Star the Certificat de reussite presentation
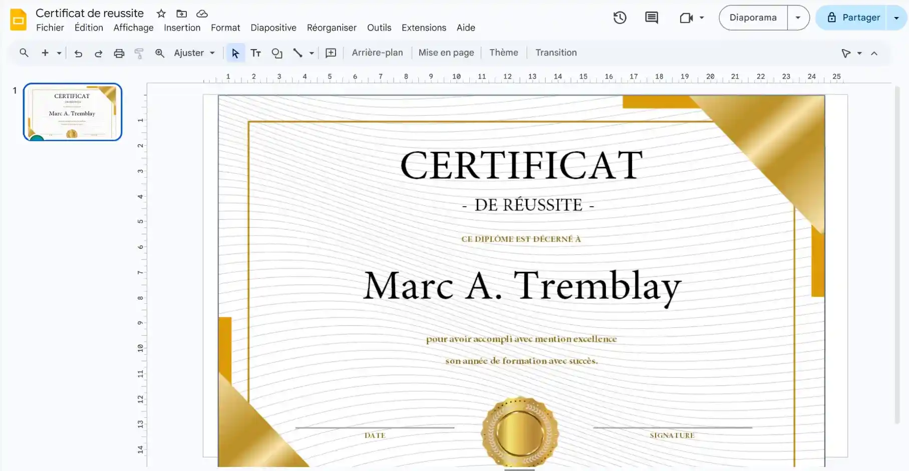The width and height of the screenshot is (909, 471). (161, 14)
